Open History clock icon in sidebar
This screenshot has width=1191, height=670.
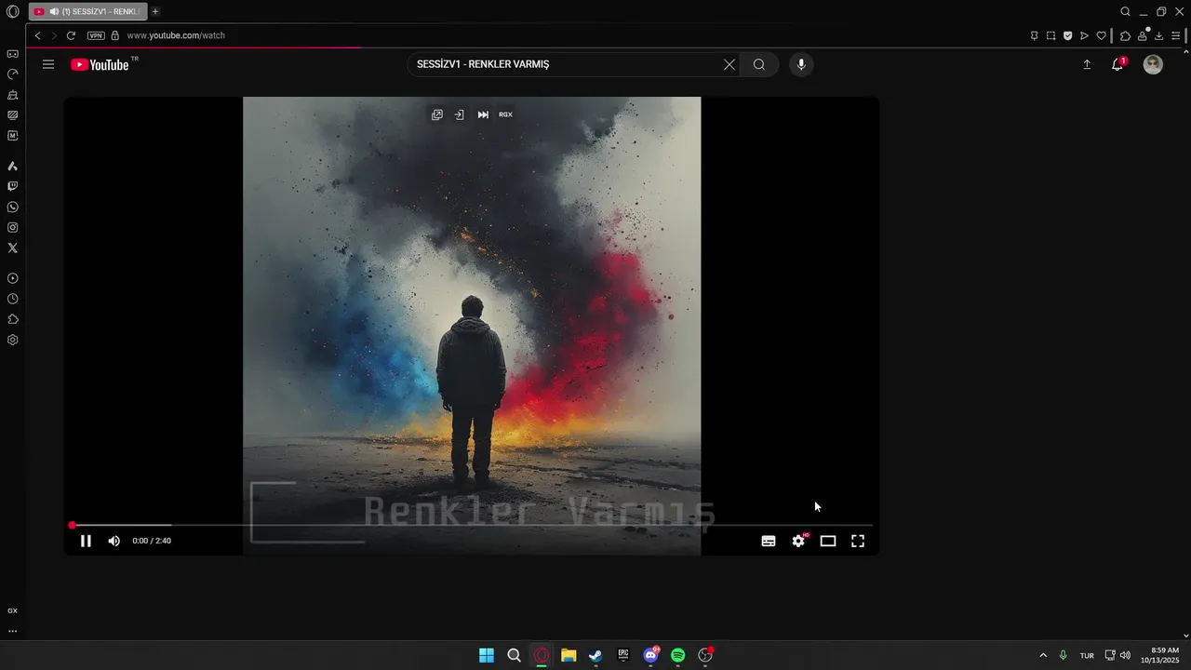point(12,299)
